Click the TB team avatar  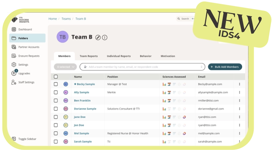pos(62,37)
